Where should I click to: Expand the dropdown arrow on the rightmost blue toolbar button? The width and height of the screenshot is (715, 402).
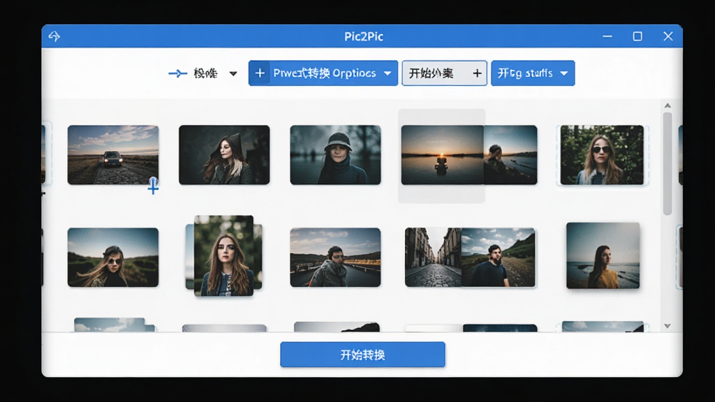564,73
